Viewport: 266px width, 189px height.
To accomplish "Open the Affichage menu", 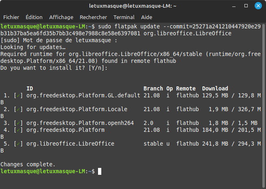I will 61,17.
